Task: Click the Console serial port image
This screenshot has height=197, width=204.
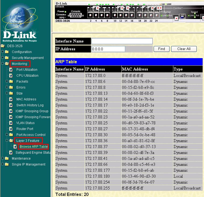Action: click(76, 15)
